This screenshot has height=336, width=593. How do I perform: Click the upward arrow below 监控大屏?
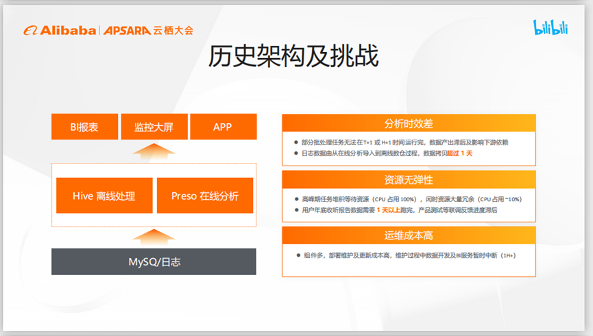tap(154, 152)
